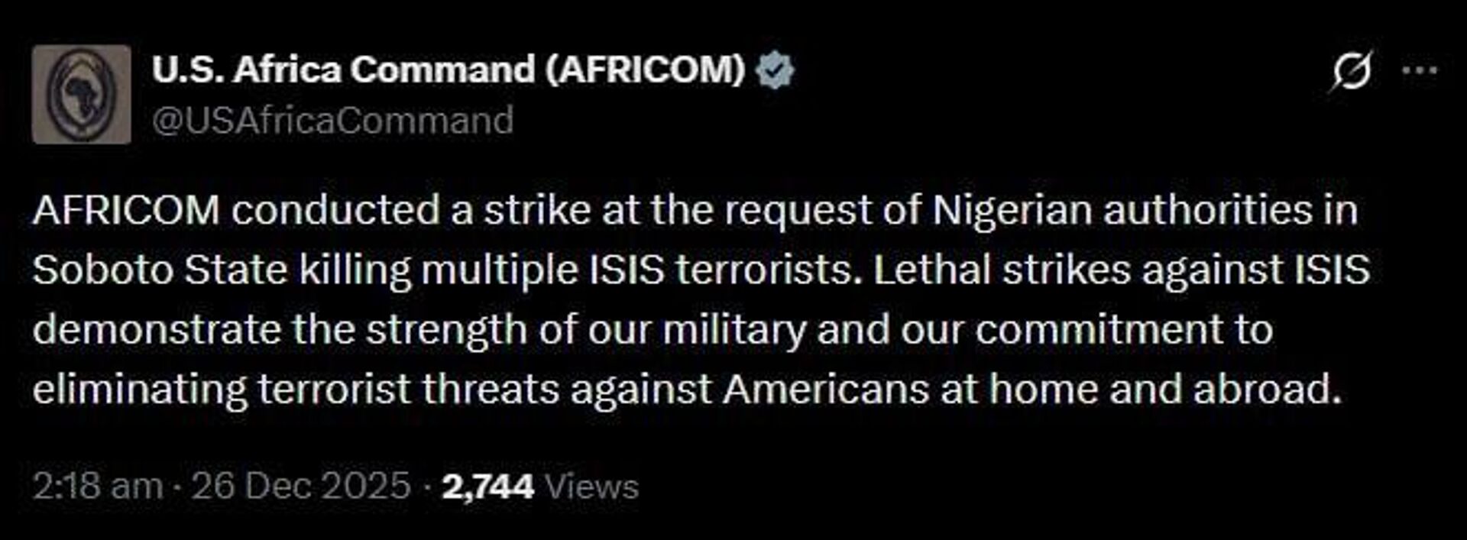
Task: Click the U.S. Africa Command profile avatar
Action: (x=83, y=92)
